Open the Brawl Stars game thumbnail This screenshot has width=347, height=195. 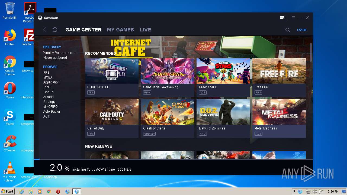click(223, 71)
